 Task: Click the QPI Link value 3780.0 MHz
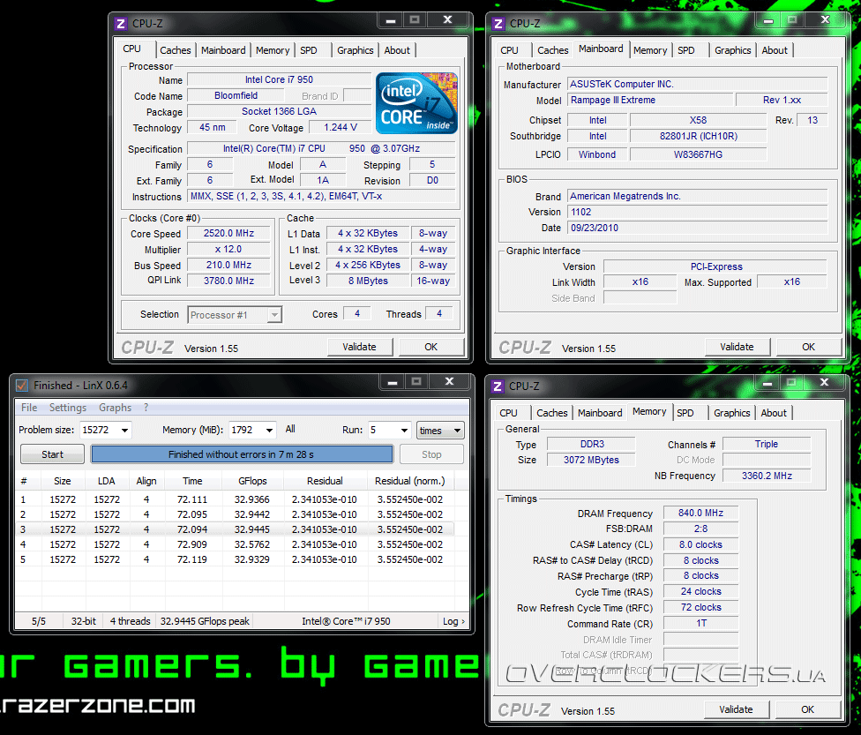tap(228, 281)
